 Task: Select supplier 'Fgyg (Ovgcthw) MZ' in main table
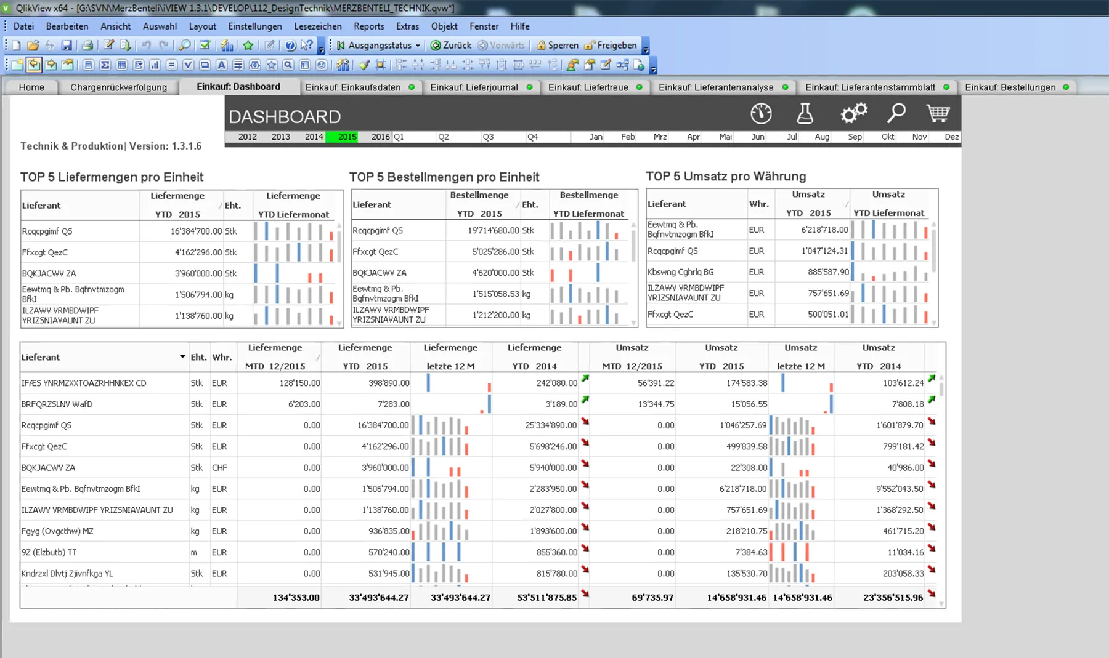(x=57, y=531)
